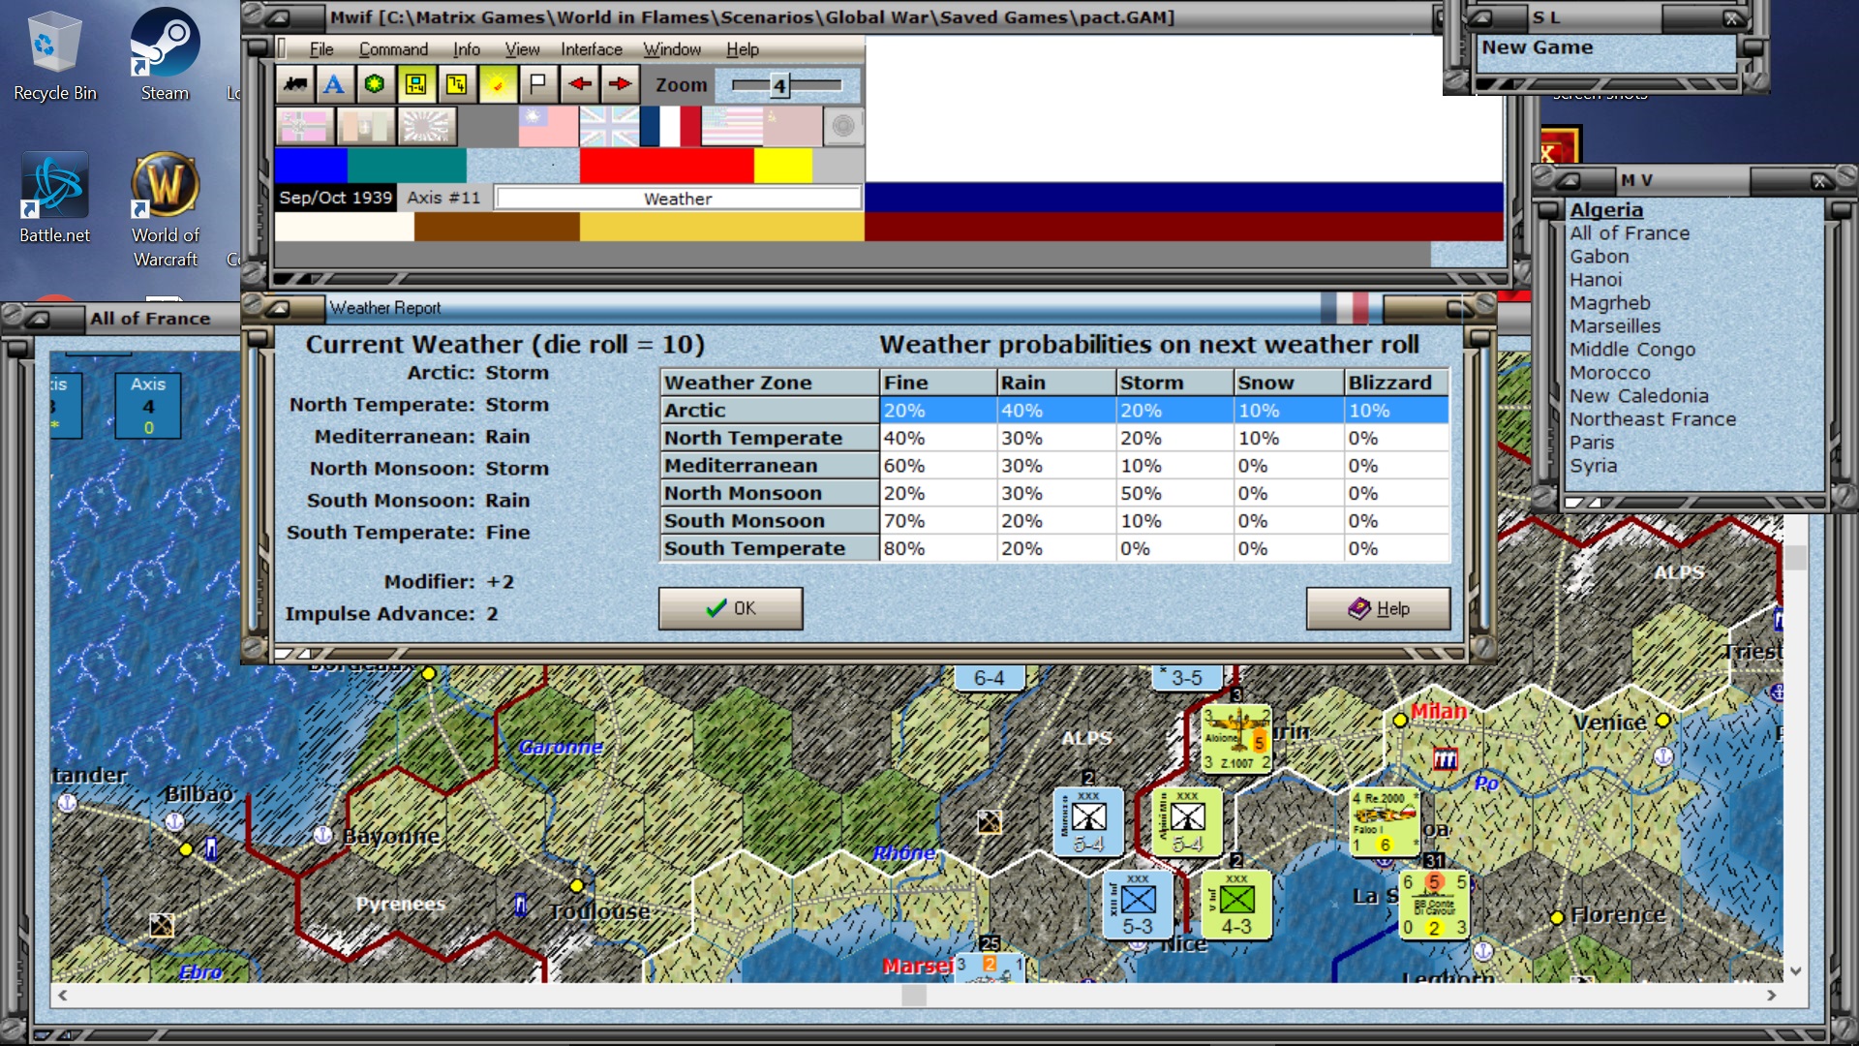Toggle the yellow unit counter 7-4 icon
Screen dimensions: 1859x1046
click(415, 85)
